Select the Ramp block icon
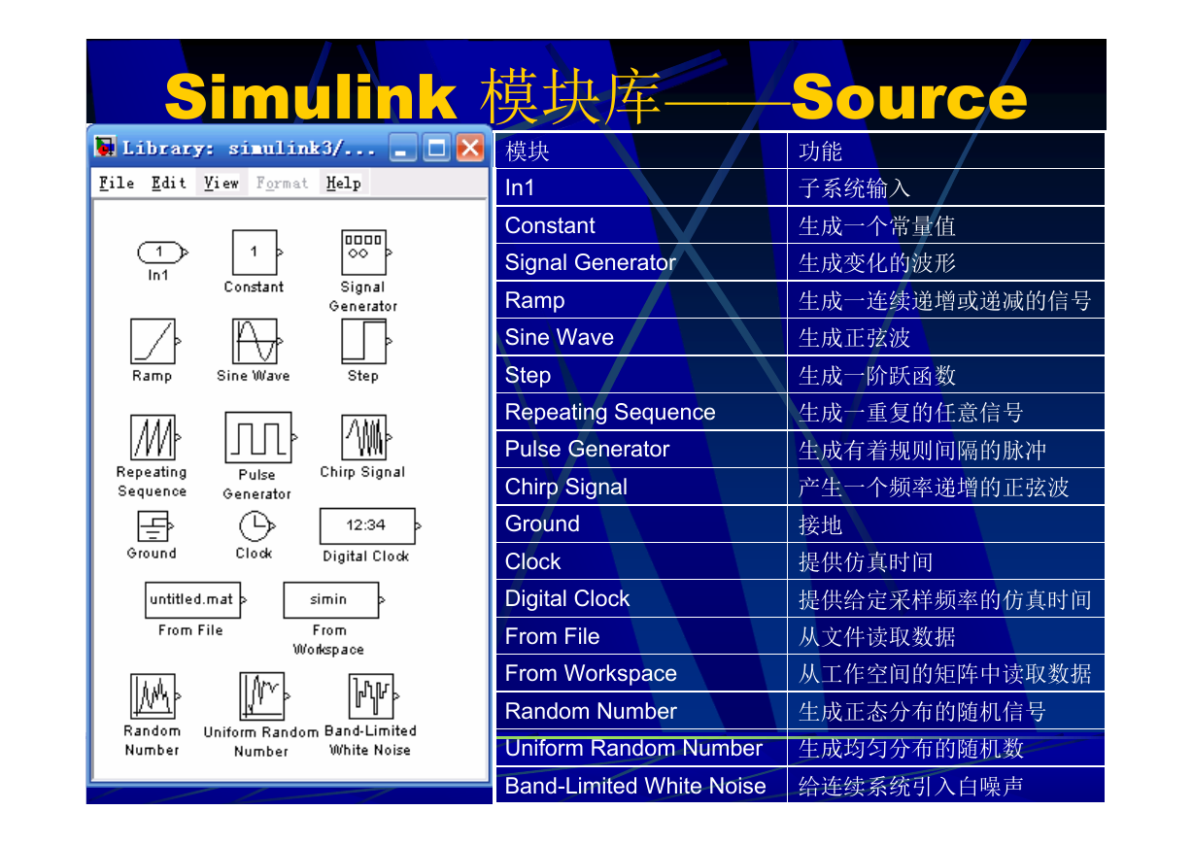Screen dimensions: 1193x844 pyautogui.click(x=153, y=342)
